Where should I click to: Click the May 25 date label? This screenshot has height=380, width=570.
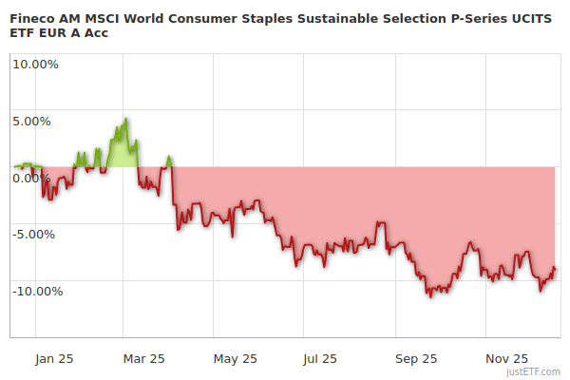click(236, 359)
